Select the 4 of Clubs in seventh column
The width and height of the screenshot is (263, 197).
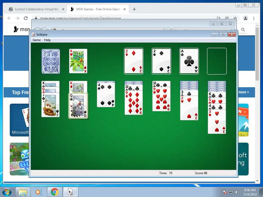217,106
